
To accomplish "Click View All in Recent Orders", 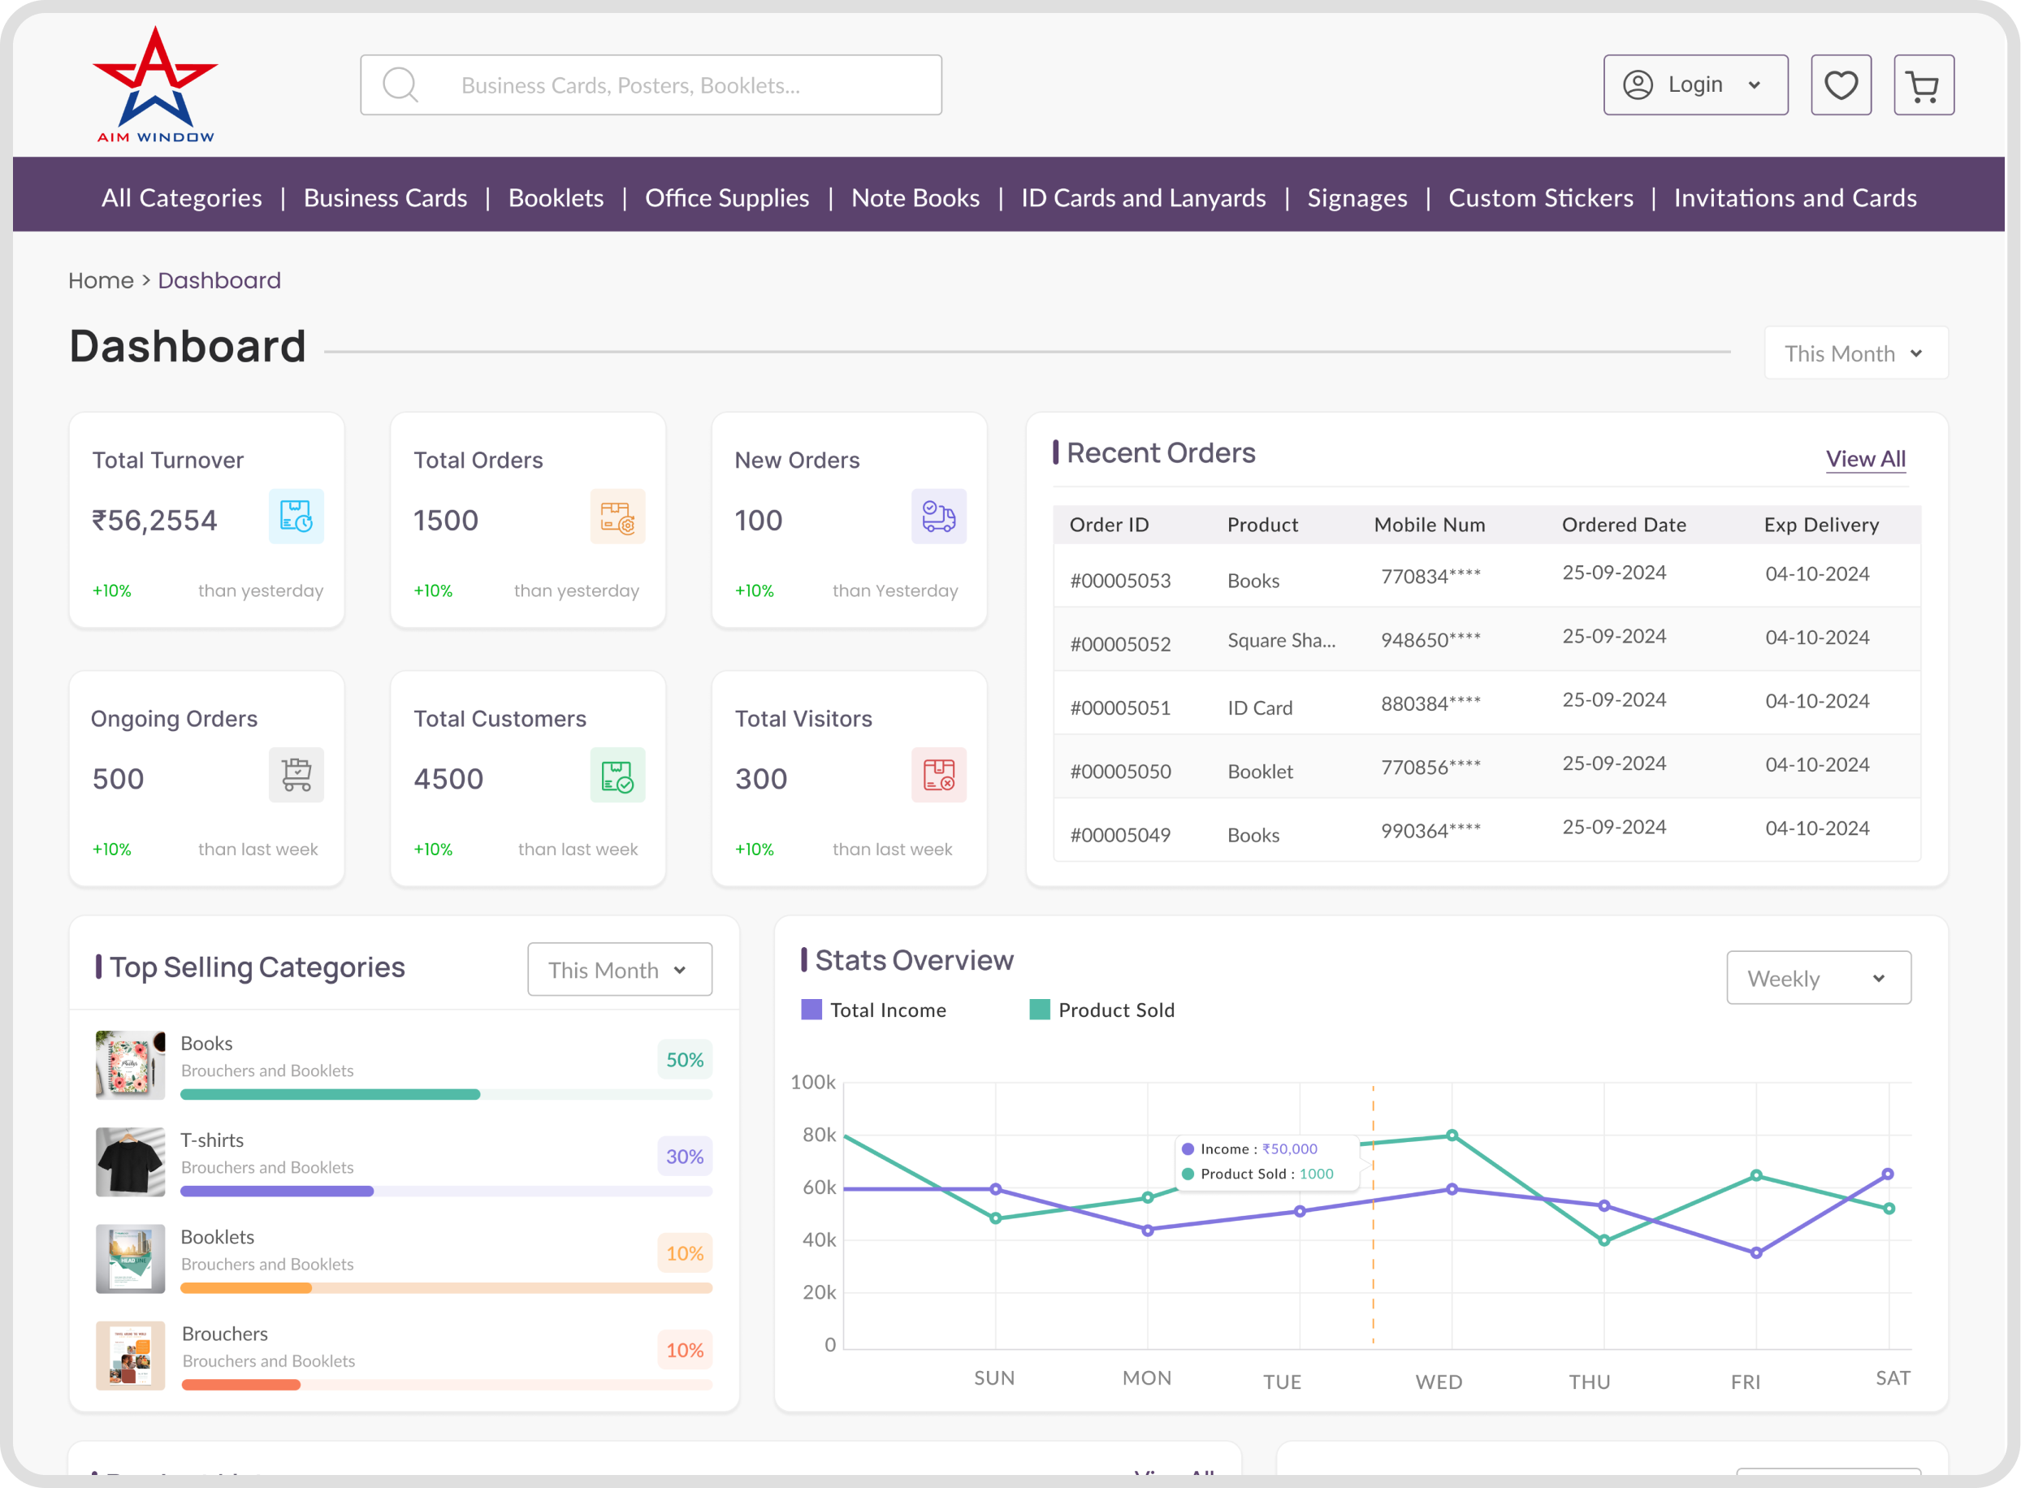I will click(x=1864, y=460).
